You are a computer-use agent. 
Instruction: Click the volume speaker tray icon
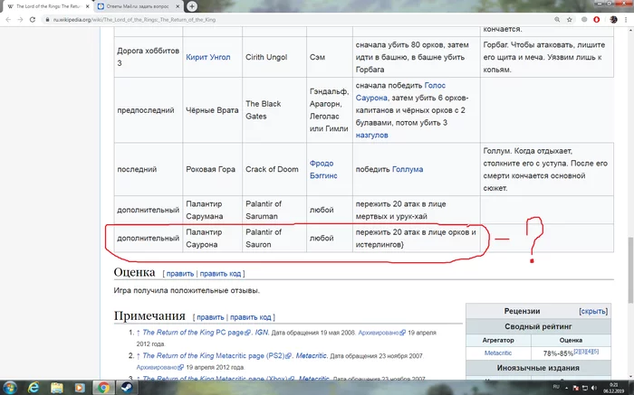(x=594, y=388)
